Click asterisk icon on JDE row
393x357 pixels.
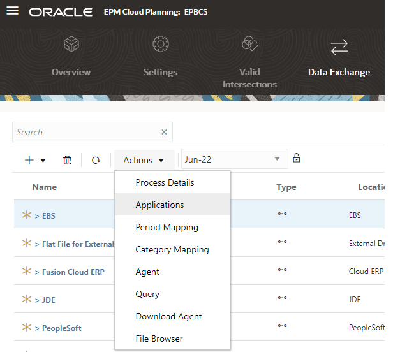[27, 299]
